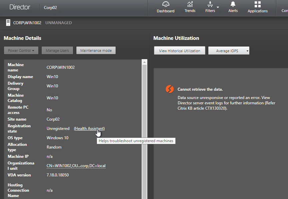288x199 pixels.
Task: Click the Machine Details heading
Action: (22, 38)
